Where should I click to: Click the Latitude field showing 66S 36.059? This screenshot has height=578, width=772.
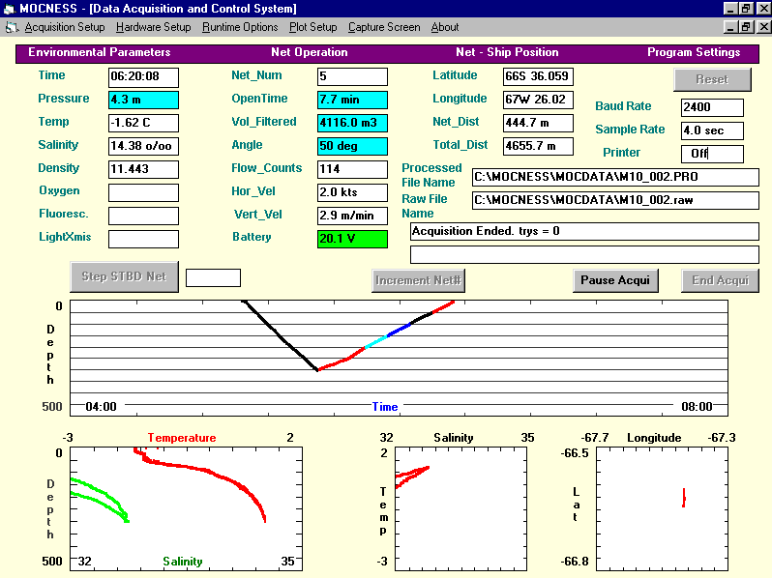click(x=538, y=76)
